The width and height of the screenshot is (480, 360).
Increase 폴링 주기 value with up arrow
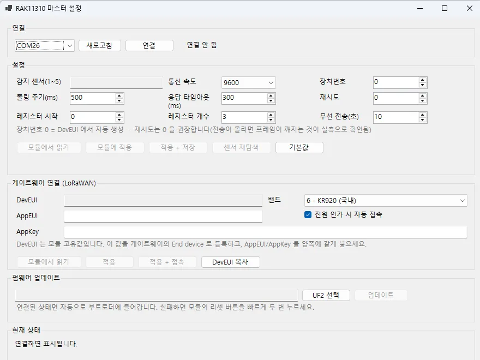tap(119, 95)
